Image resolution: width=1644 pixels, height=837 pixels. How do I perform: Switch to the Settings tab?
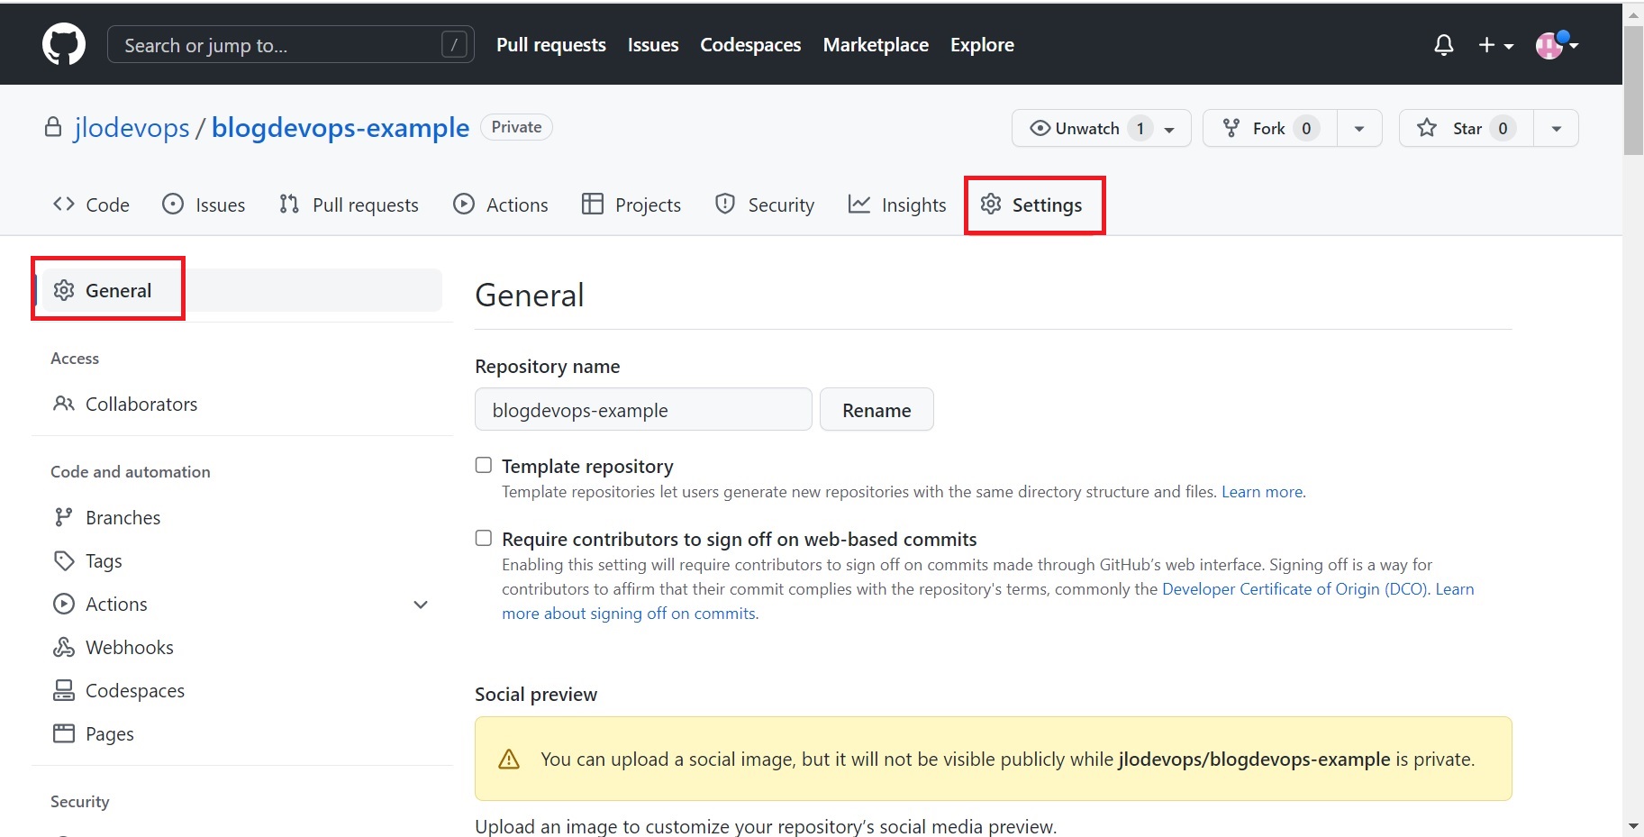pos(1031,205)
